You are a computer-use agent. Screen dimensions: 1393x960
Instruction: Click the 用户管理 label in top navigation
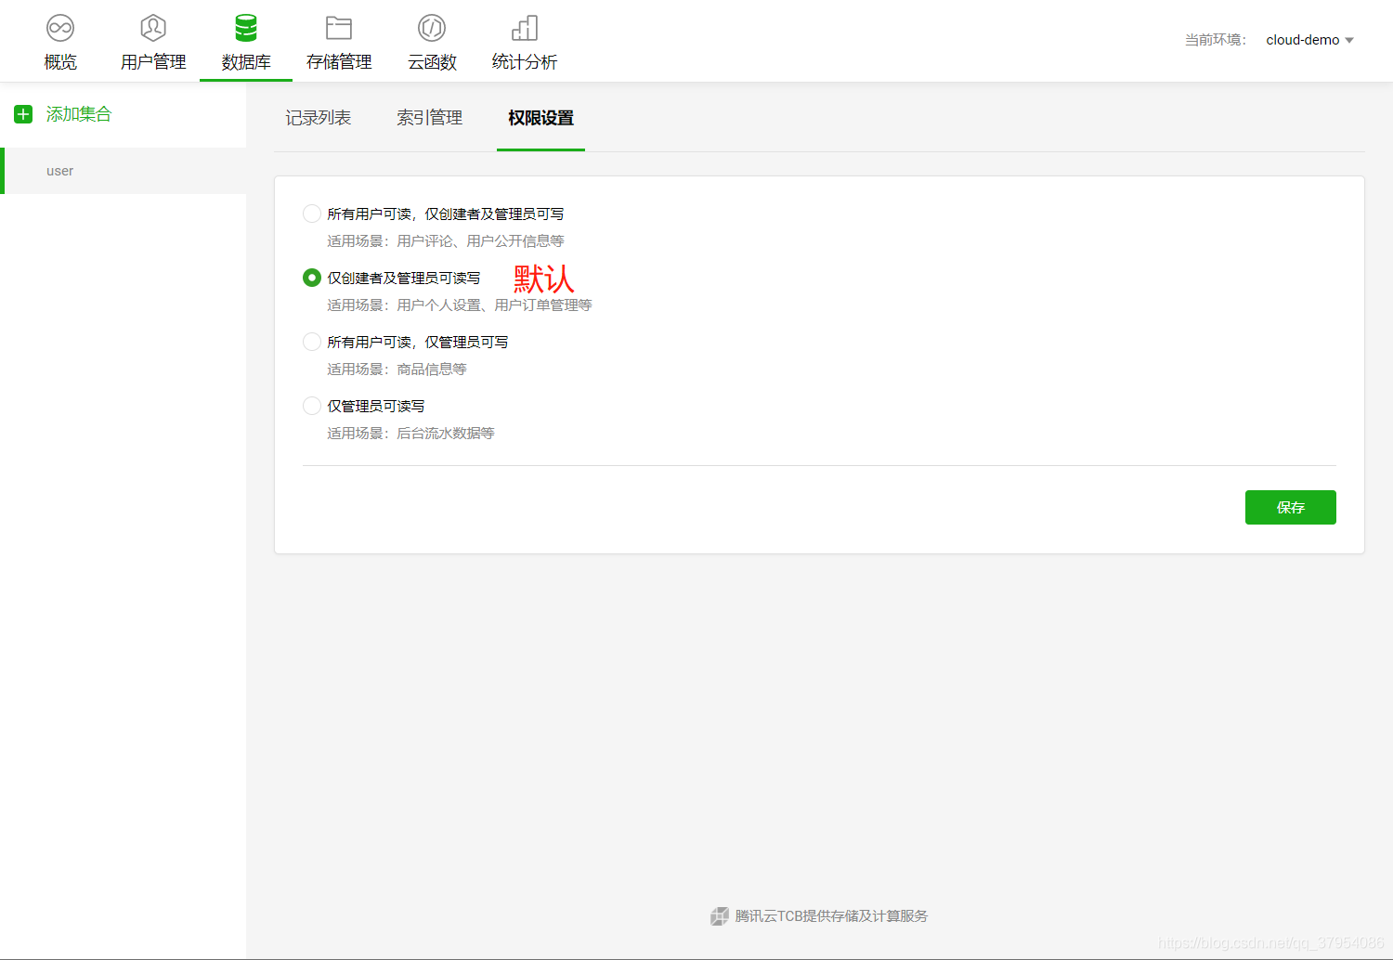point(153,62)
